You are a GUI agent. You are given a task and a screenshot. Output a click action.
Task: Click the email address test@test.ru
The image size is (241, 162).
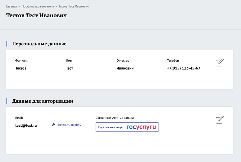(26, 125)
